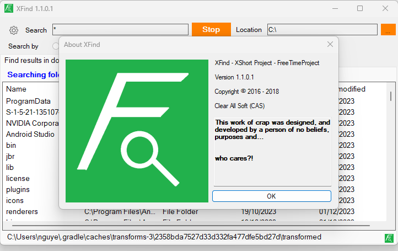
Task: Click the File Folder type cell of renderers
Action: (x=180, y=211)
